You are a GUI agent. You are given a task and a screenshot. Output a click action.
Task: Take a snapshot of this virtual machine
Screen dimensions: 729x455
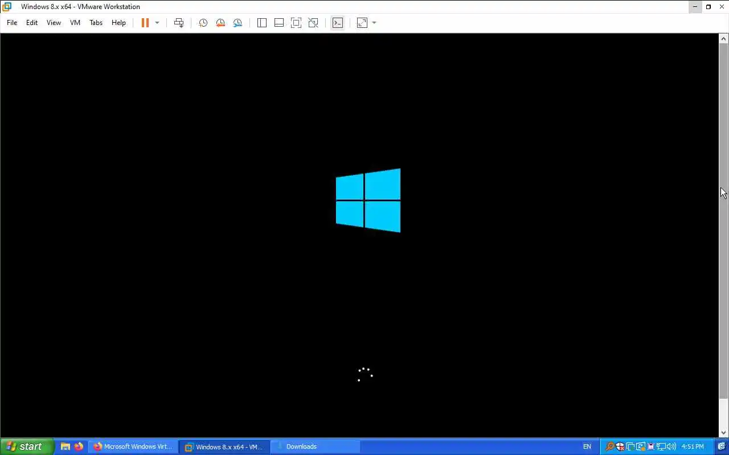point(203,23)
